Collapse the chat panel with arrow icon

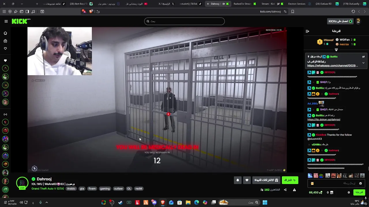(x=307, y=31)
